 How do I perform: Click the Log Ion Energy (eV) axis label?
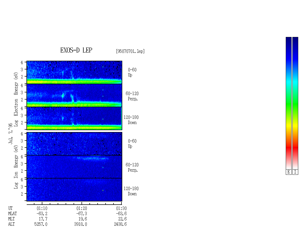pyautogui.click(x=16, y=167)
